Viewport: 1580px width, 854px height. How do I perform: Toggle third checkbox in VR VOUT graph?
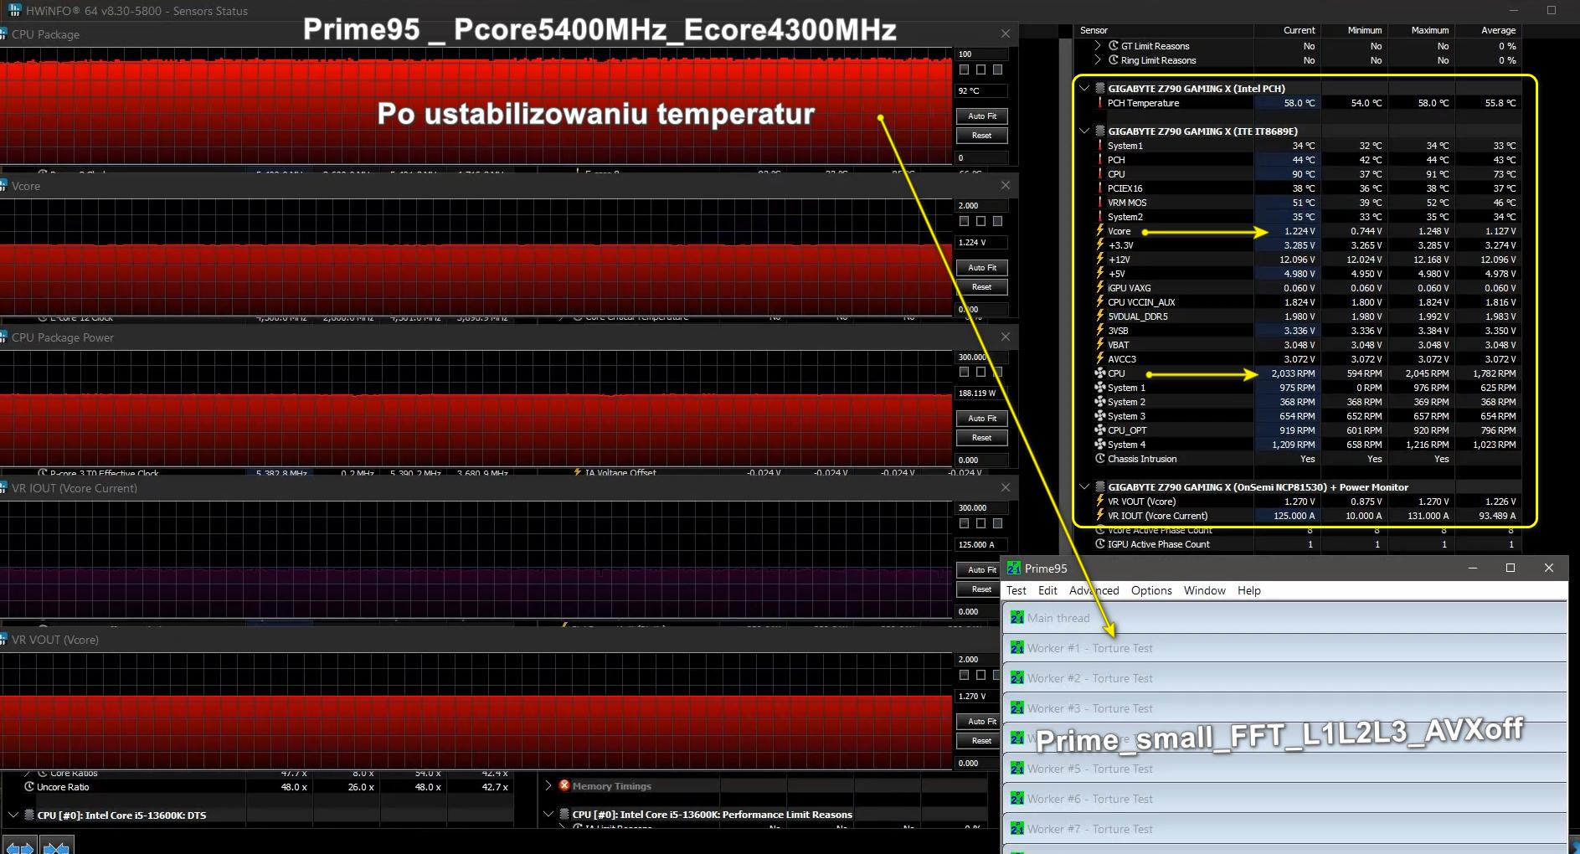[997, 676]
